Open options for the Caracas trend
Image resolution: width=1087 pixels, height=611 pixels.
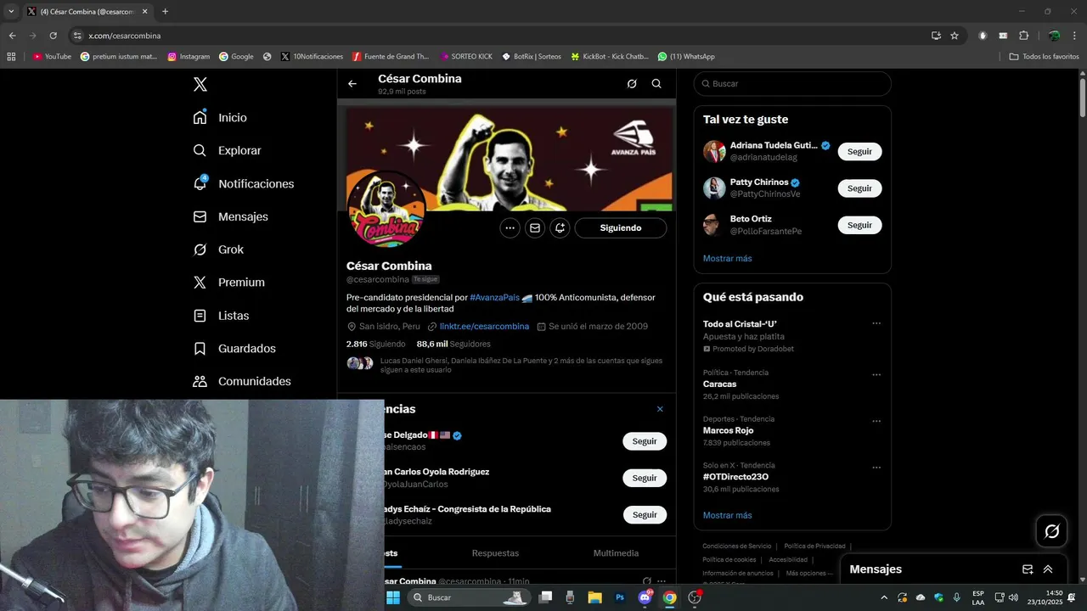coord(876,374)
